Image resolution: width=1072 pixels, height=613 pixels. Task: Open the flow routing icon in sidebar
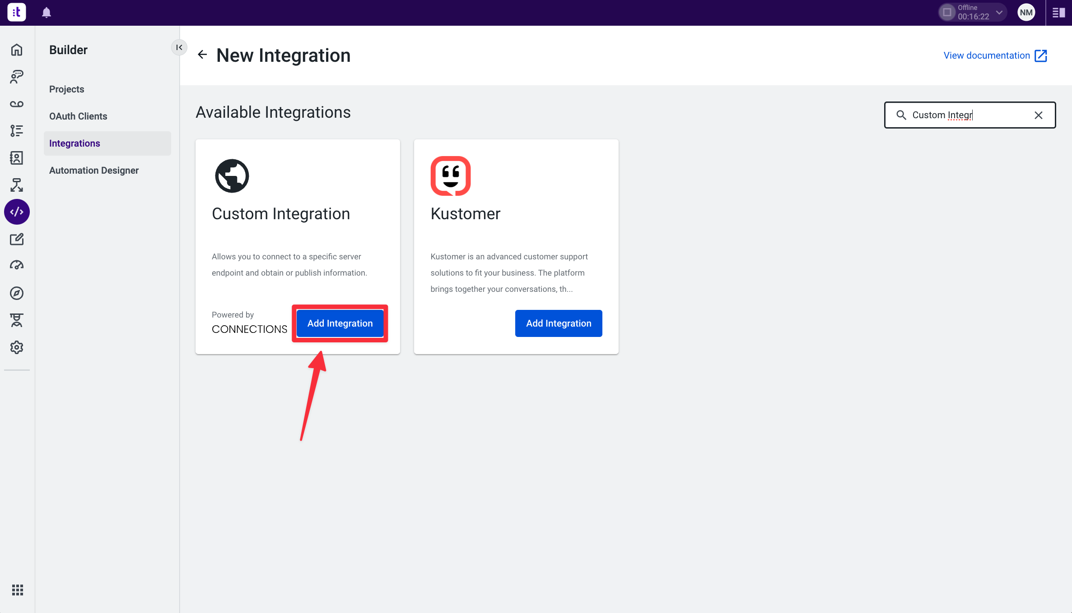point(17,185)
